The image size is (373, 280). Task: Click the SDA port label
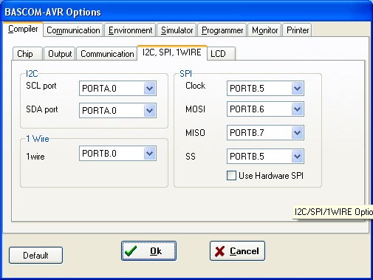click(x=42, y=109)
